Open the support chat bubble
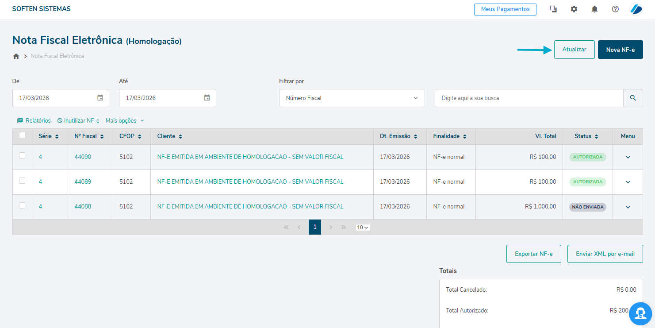Viewport: 655px width, 328px height. tap(640, 313)
